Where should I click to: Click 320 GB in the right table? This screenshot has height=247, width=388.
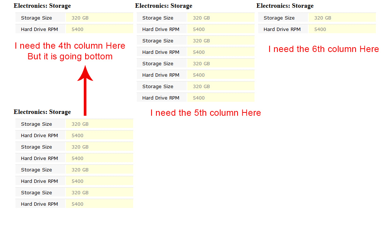323,18
